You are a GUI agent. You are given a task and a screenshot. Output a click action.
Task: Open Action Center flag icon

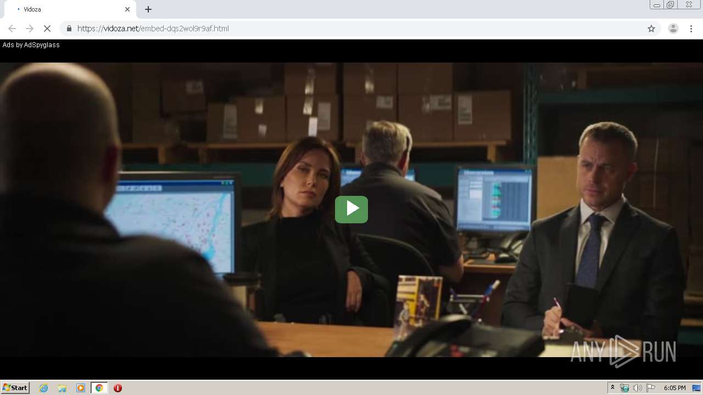[651, 388]
